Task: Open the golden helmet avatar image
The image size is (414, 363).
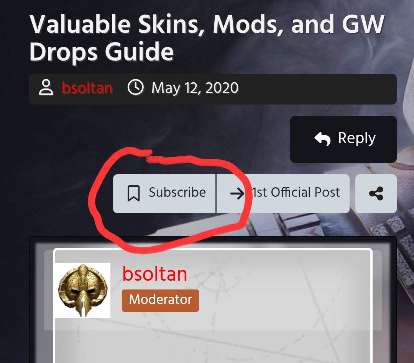Action: 83,290
